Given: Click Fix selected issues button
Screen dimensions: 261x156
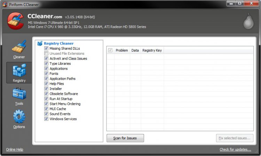Looking at the screenshot, I should click(235, 138).
